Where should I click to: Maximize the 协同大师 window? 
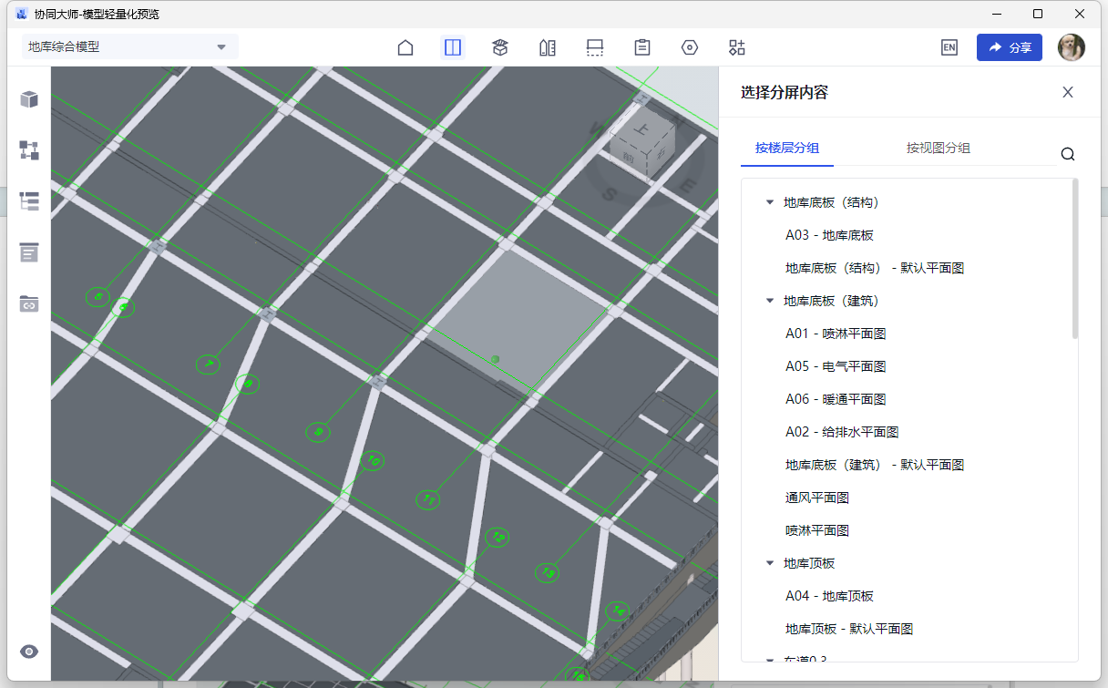(x=1038, y=14)
